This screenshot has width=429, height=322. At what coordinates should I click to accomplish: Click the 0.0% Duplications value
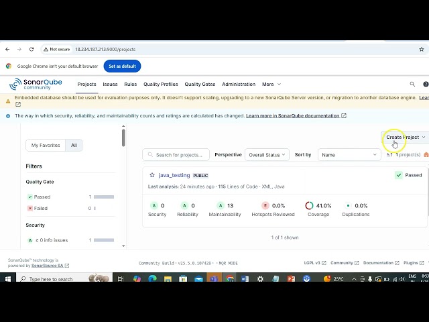click(361, 206)
